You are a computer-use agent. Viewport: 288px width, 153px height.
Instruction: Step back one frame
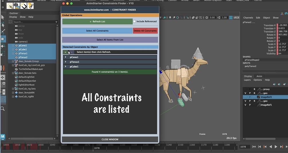click(259, 147)
